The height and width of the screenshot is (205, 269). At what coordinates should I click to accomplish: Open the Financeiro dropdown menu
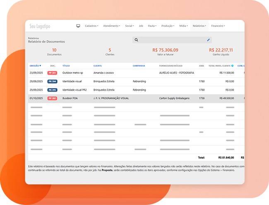tap(218, 26)
